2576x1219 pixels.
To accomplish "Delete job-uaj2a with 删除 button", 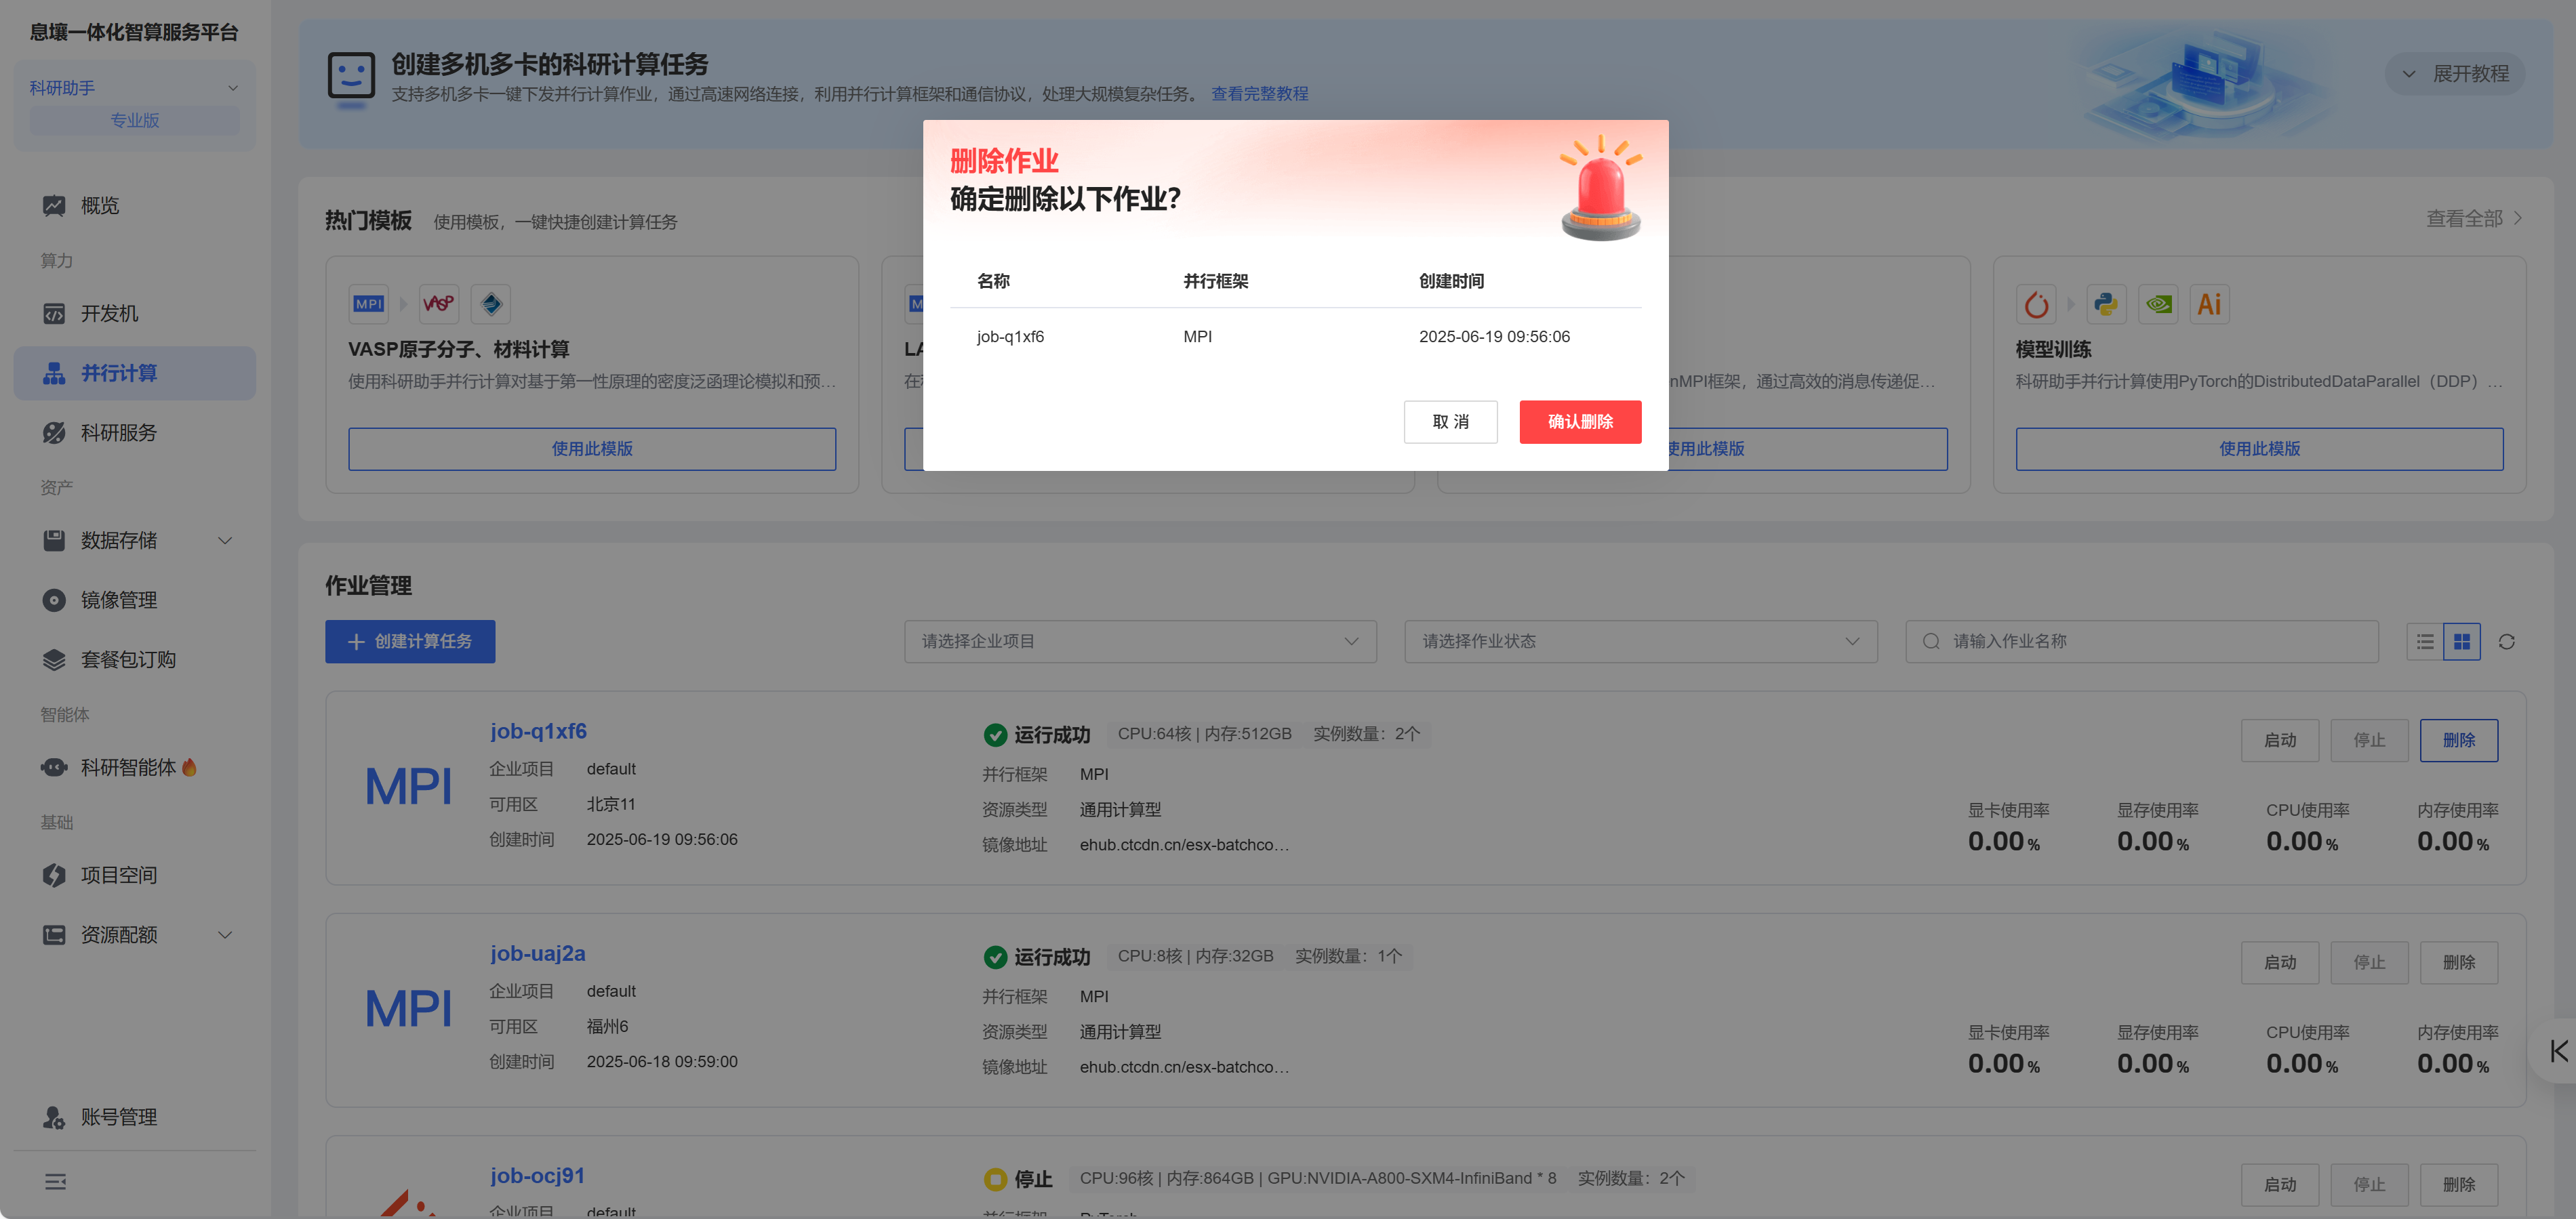I will point(2458,962).
